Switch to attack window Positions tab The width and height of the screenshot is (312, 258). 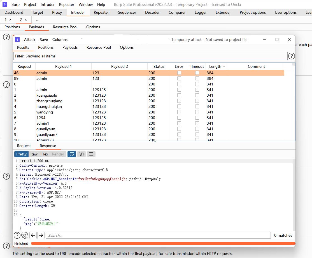click(x=46, y=47)
